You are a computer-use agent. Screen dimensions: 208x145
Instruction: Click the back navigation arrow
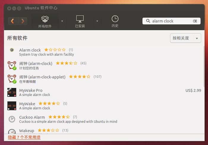pos(12,21)
